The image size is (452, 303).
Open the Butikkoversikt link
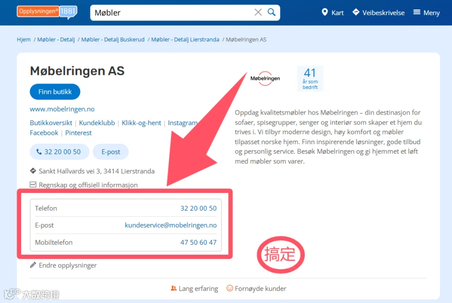[x=51, y=123]
